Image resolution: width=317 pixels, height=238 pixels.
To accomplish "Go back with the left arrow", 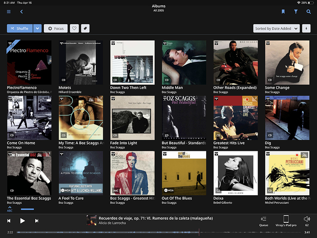I will 21,12.
